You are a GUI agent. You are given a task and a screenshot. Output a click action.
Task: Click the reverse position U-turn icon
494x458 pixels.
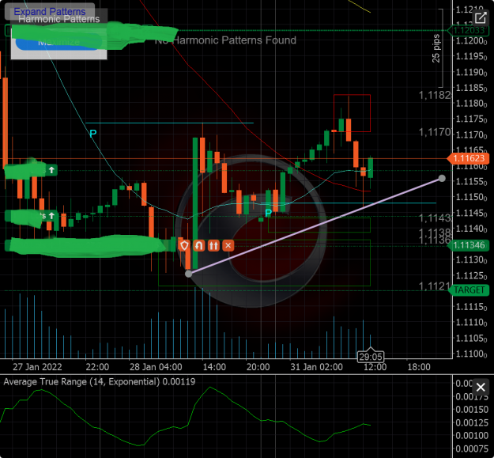(199, 245)
